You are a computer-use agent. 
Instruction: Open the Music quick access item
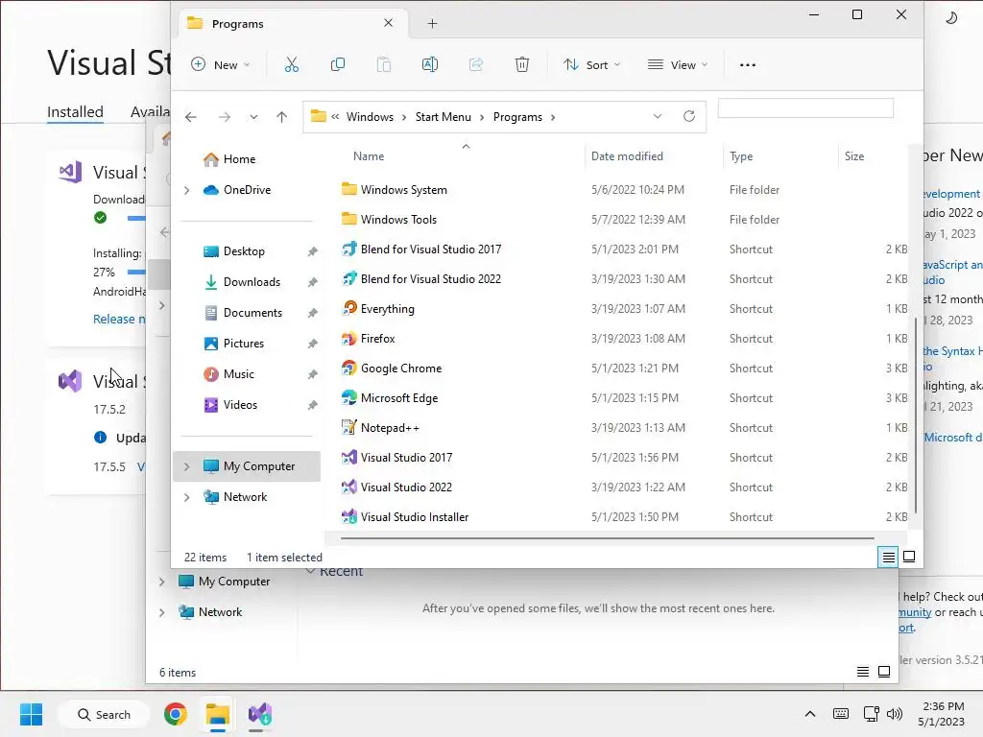pyautogui.click(x=228, y=374)
